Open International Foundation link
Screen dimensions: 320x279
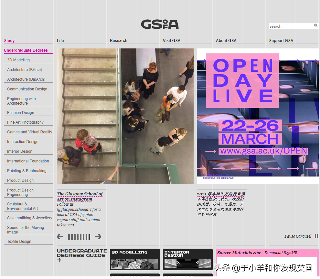(28, 161)
